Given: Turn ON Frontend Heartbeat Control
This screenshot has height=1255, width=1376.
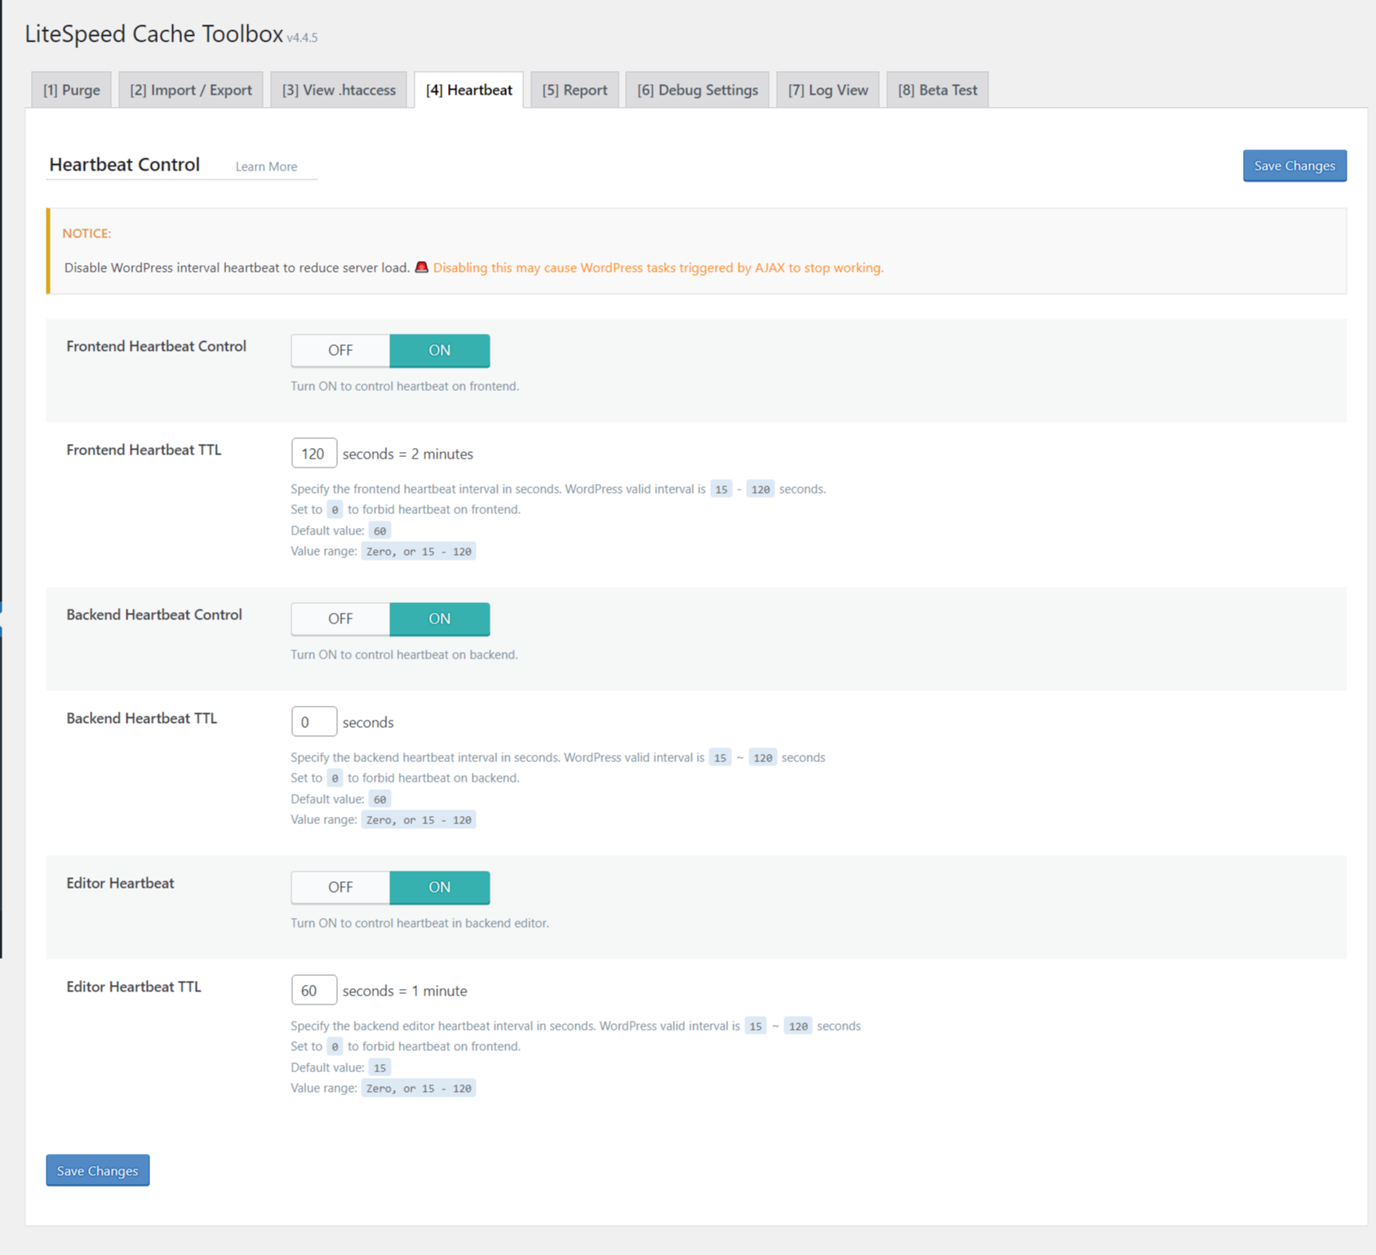Looking at the screenshot, I should (x=439, y=350).
